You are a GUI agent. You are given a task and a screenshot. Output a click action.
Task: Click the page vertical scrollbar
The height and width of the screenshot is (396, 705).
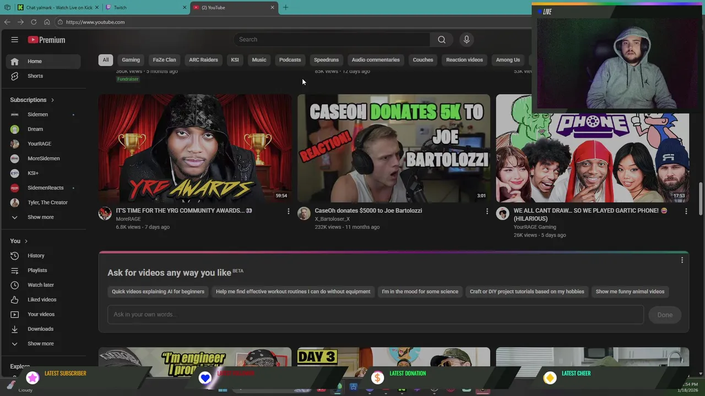(701, 198)
